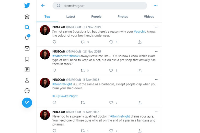
Task: Switch to the Latest tab
Action: tap(71, 17)
